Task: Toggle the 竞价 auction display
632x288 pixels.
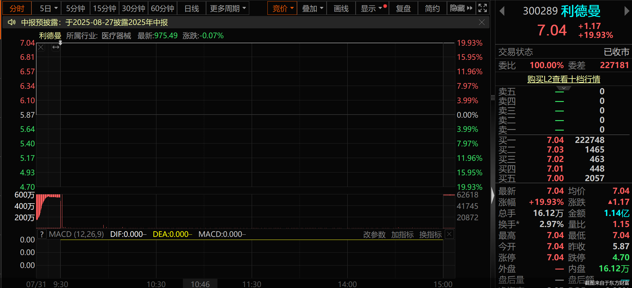Action: (x=282, y=8)
